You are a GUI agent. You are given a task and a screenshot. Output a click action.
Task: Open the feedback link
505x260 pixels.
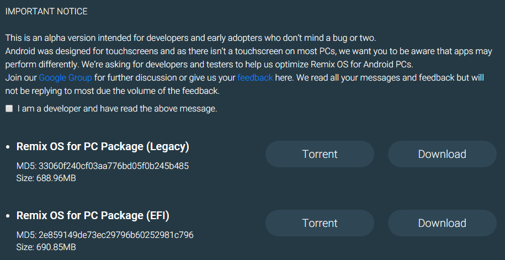click(255, 77)
